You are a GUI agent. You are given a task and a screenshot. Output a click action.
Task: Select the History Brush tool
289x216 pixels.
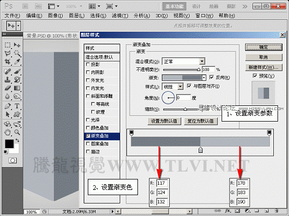(17, 80)
